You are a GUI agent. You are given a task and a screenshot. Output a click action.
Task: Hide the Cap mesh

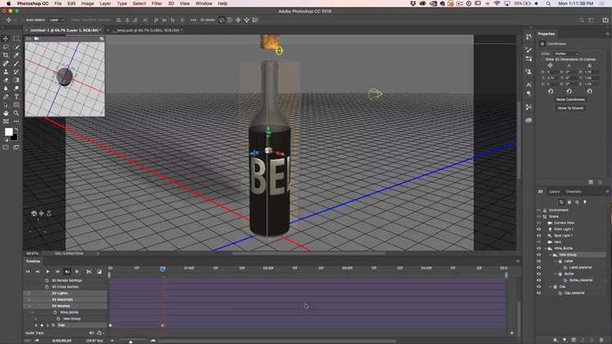pos(539,287)
